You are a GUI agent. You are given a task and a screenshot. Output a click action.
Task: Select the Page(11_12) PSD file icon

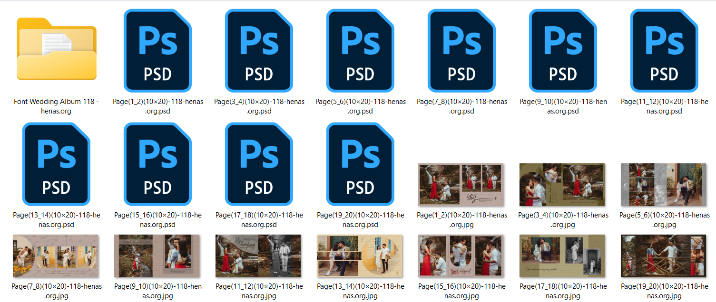pos(664,50)
